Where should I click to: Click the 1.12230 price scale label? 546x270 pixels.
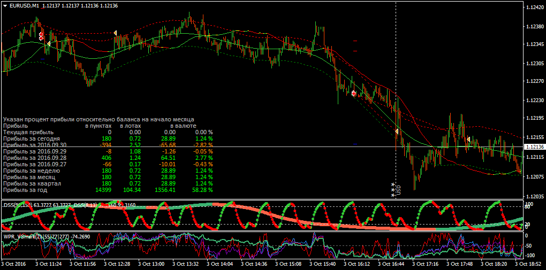(x=534, y=100)
